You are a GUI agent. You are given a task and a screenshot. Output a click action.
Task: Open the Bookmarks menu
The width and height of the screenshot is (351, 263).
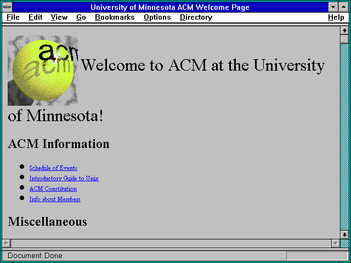[x=115, y=17]
